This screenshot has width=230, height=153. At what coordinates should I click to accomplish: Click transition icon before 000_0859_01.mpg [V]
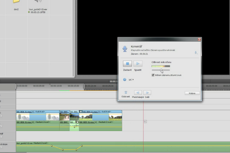(x=80, y=112)
